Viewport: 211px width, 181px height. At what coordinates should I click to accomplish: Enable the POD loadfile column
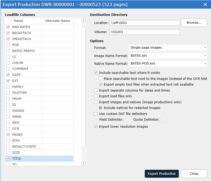(x=8, y=45)
